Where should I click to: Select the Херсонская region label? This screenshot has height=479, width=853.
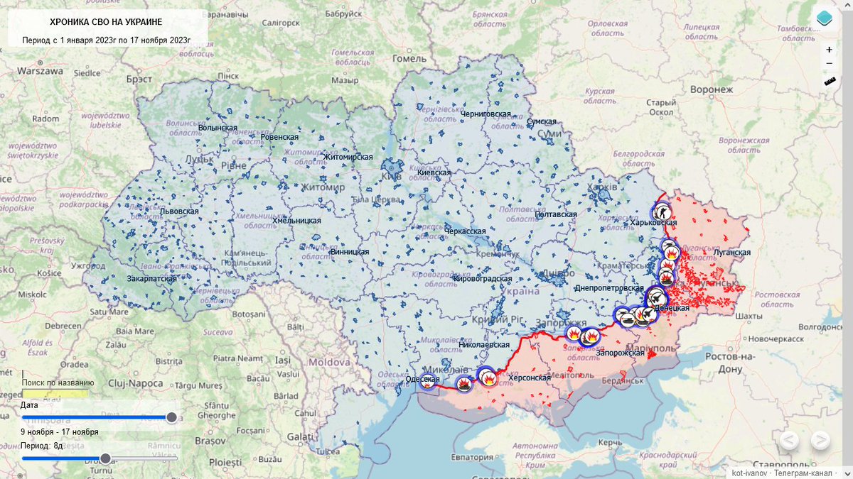click(x=530, y=378)
